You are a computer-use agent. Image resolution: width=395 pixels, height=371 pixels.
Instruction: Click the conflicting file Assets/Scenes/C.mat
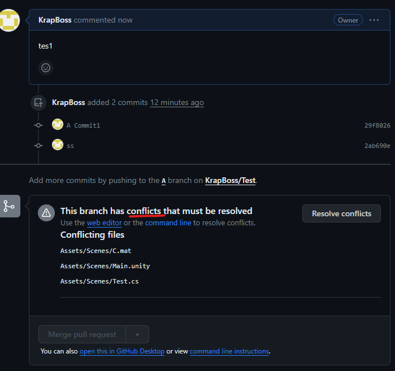tap(96, 251)
